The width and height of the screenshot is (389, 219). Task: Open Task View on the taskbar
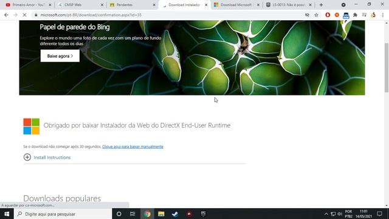click(x=133, y=214)
